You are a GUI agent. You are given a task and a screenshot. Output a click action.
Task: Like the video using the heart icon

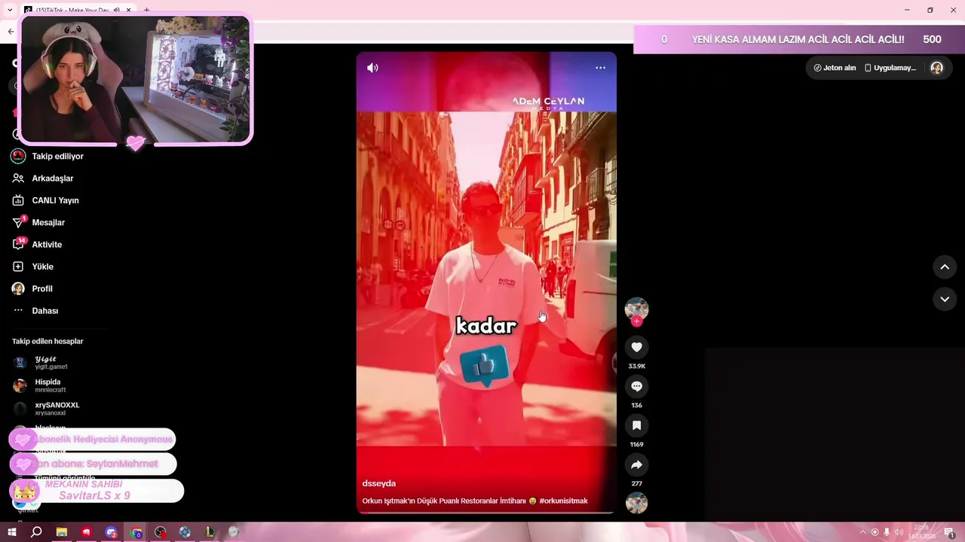(636, 347)
